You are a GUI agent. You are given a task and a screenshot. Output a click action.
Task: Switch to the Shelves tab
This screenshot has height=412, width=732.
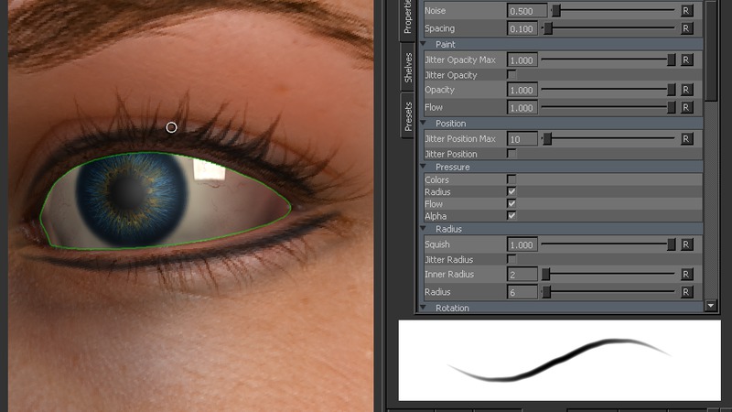coord(408,69)
